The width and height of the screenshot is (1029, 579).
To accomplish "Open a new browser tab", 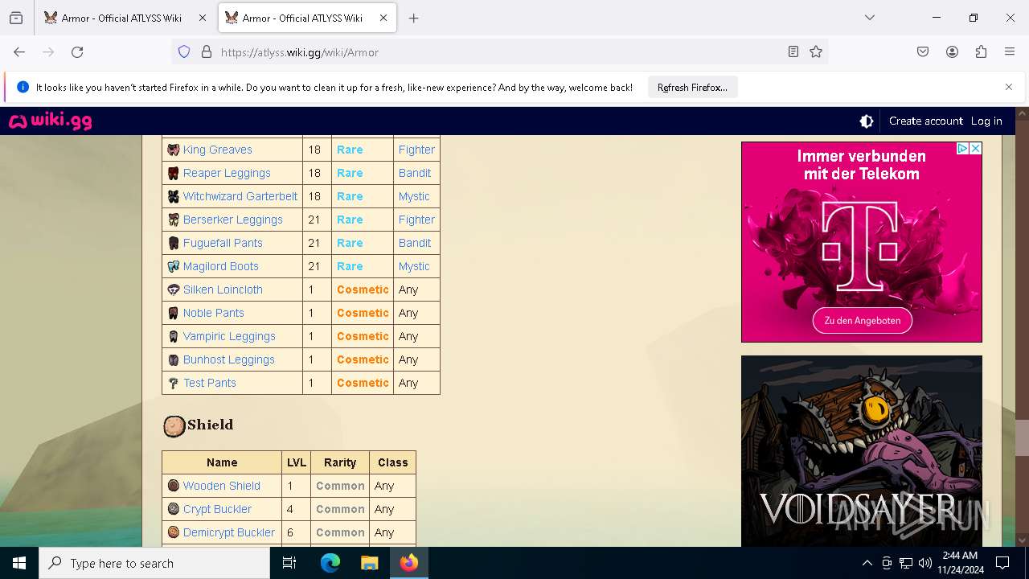I will coord(414,18).
